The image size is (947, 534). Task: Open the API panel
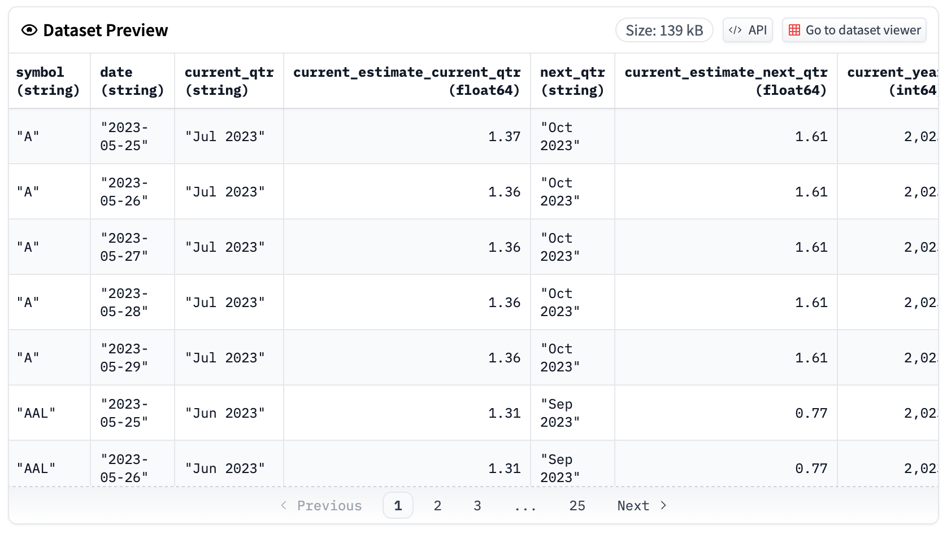click(x=748, y=30)
